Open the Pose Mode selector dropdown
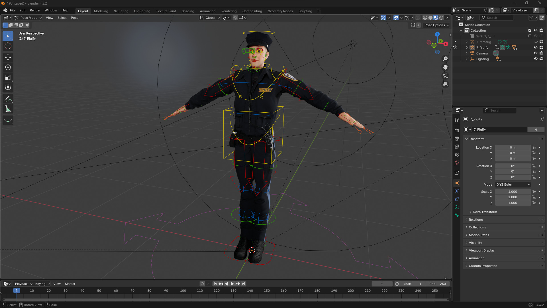 point(28,18)
